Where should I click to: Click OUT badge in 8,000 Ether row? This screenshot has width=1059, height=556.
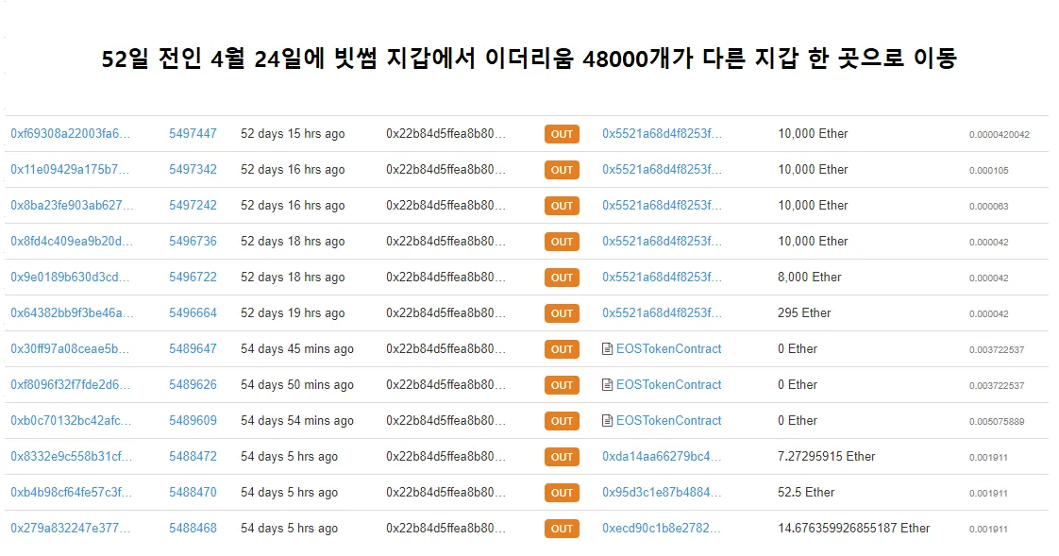(562, 277)
